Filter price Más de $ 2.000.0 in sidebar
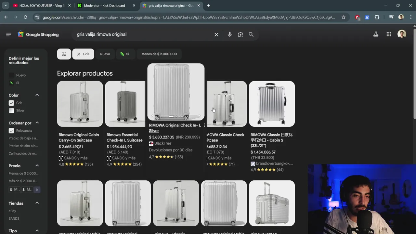This screenshot has width=416, height=234. [23, 181]
